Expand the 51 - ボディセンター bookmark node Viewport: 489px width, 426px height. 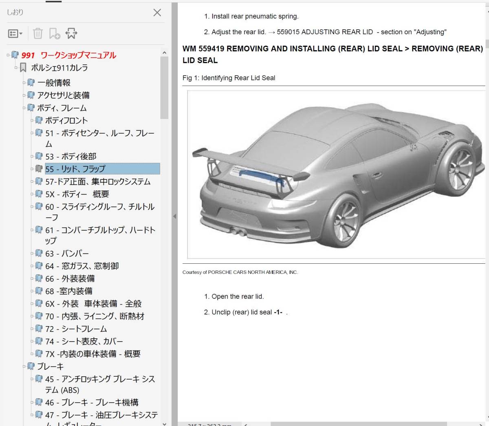point(32,133)
